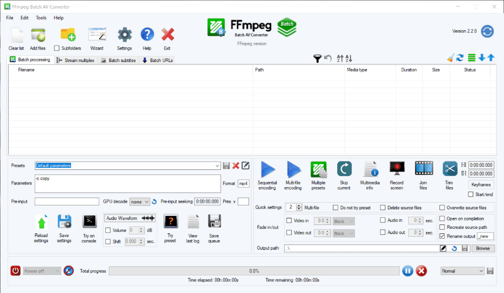Open the Edit menu
The image size is (504, 293).
coord(24,18)
